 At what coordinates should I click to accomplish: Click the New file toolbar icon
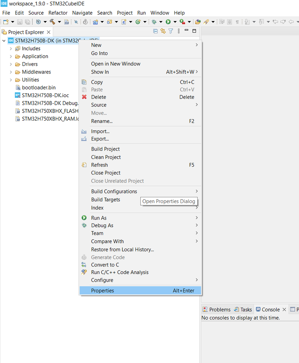(6, 22)
